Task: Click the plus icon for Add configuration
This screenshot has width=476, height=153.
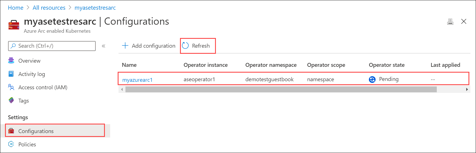Action: [x=125, y=46]
